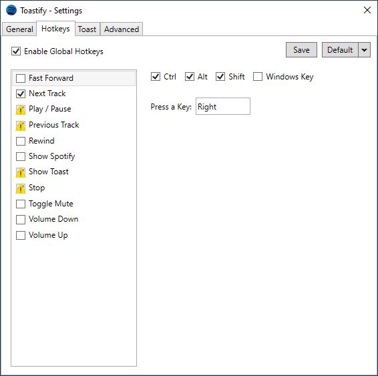This screenshot has width=378, height=376.
Task: Open the Toast tab
Action: tap(87, 29)
